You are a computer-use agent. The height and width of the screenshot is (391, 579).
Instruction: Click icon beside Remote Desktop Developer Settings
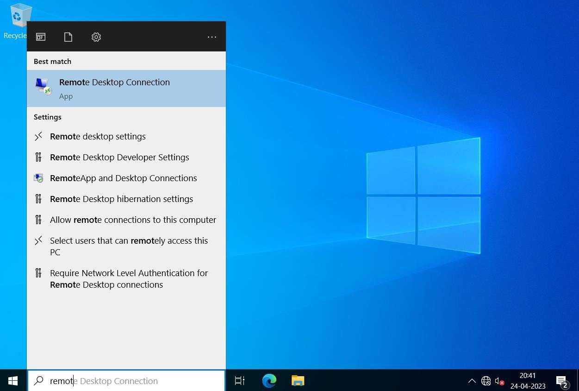click(38, 157)
